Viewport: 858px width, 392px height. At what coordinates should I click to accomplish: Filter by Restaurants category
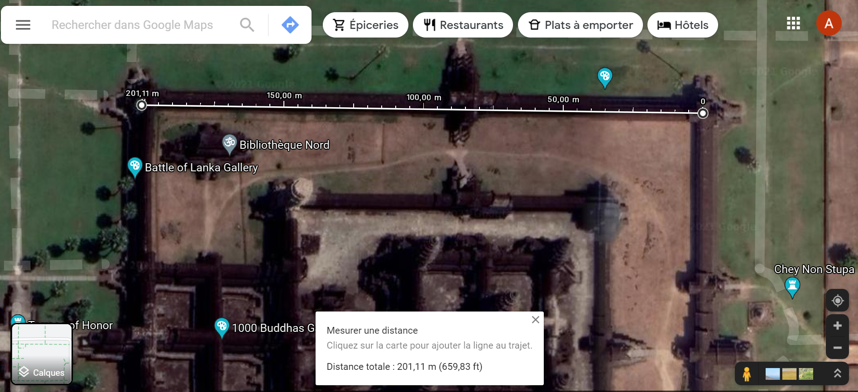click(463, 25)
